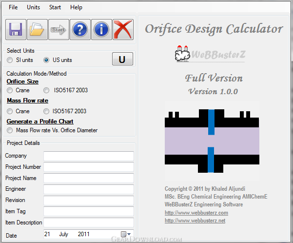Follow the webbusterz.net link

click(195, 221)
